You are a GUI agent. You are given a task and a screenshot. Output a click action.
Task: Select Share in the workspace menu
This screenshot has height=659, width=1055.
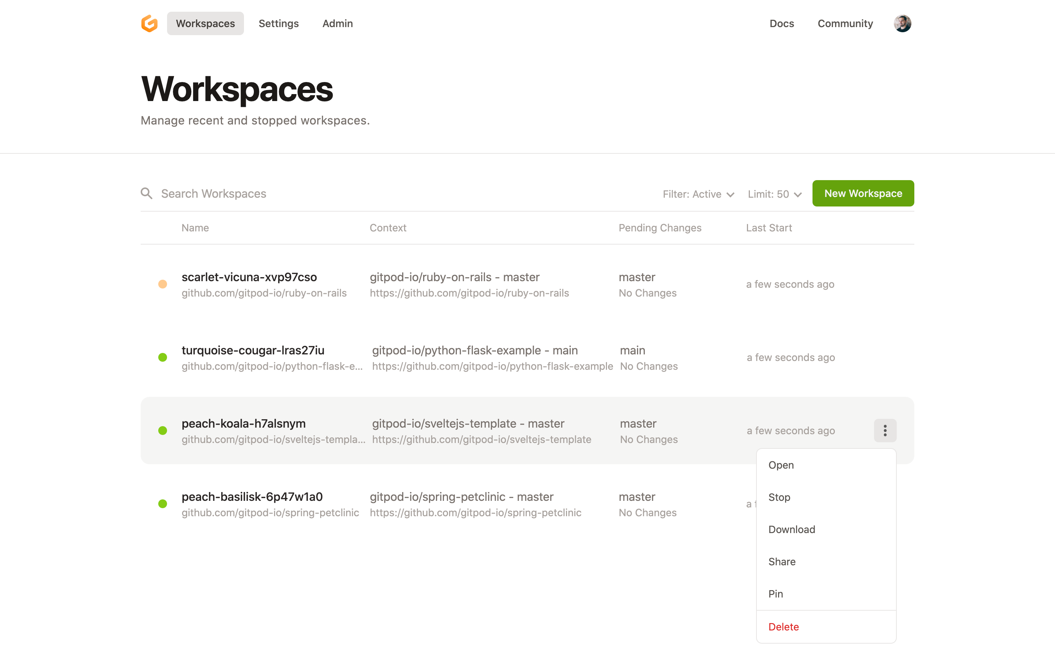click(826, 562)
